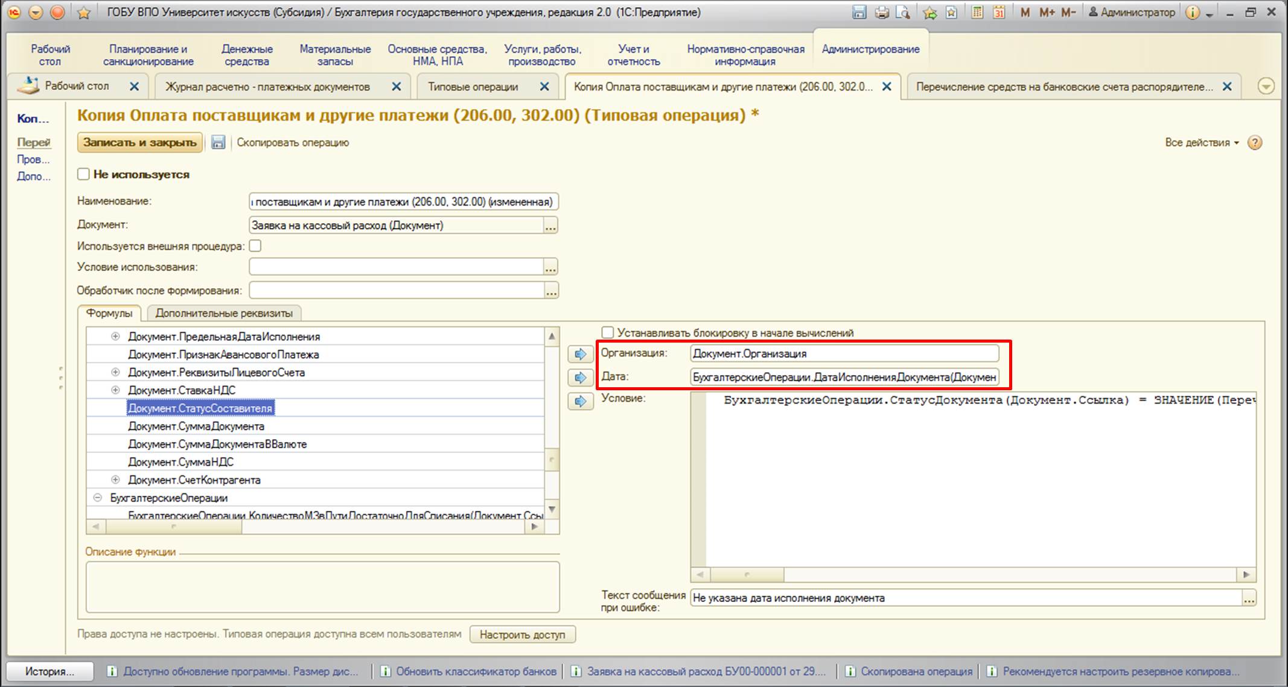Open help with yellow question mark icon
This screenshot has width=1288, height=687.
pos(1255,142)
